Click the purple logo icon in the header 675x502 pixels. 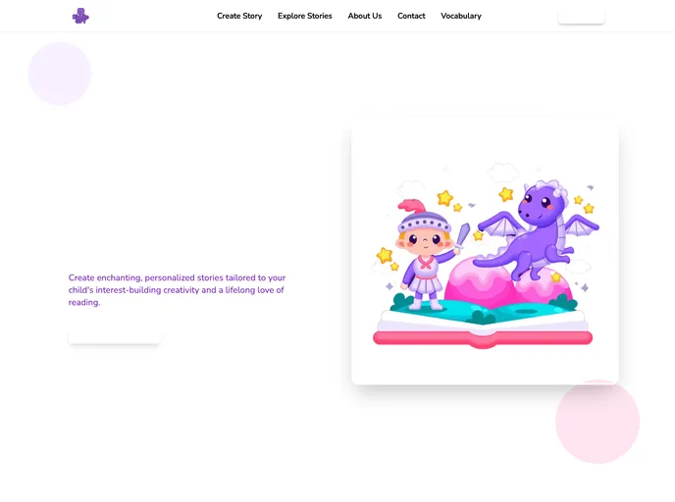pos(80,16)
